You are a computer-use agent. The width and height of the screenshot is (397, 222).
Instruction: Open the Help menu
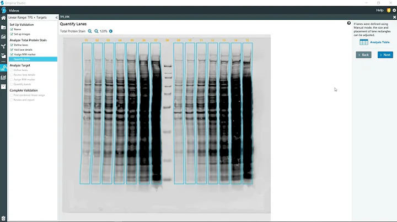(379, 10)
